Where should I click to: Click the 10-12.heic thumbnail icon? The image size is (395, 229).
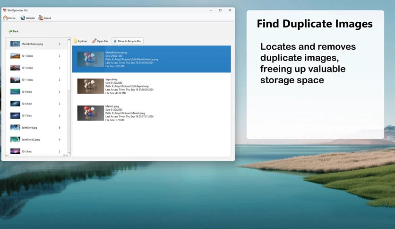coord(15,68)
